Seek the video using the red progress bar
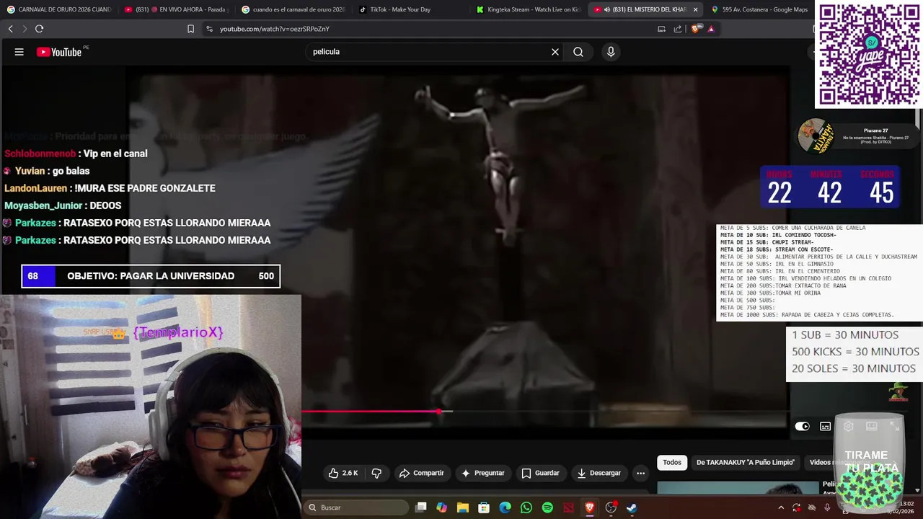 click(x=370, y=411)
